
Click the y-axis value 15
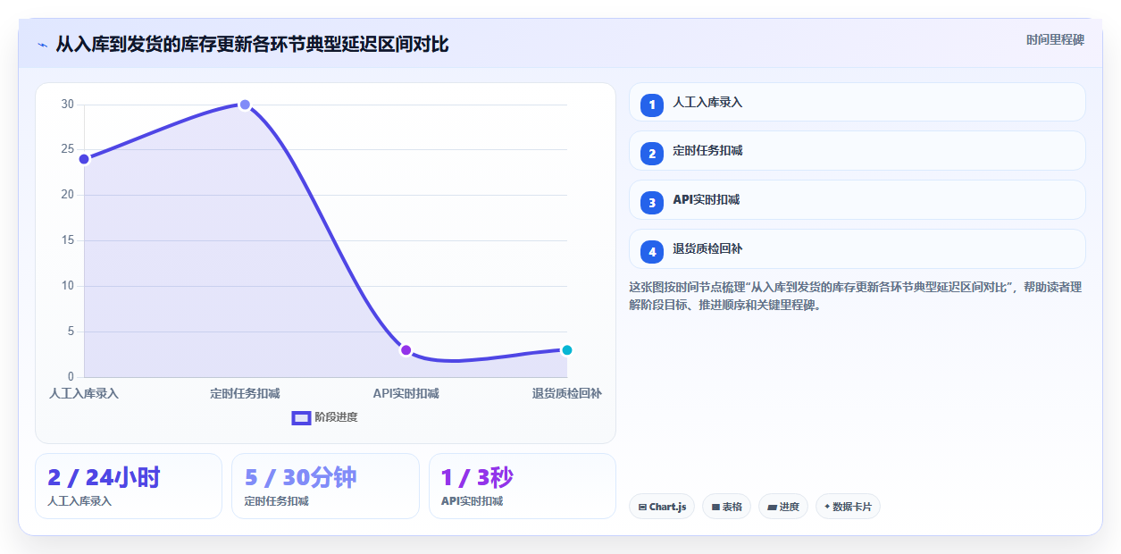[68, 240]
